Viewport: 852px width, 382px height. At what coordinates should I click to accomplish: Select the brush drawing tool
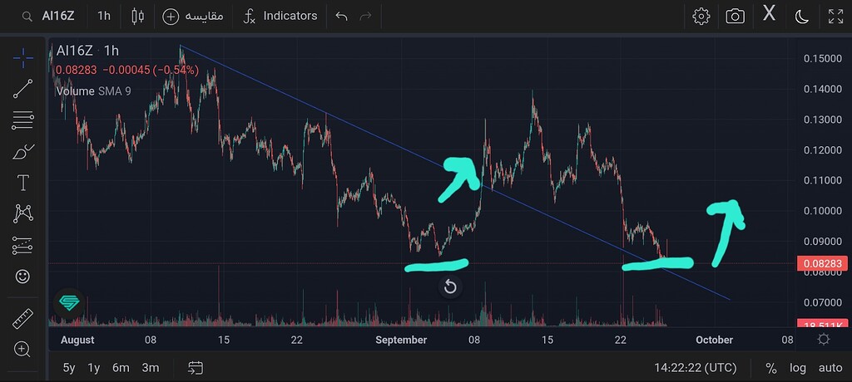tap(23, 152)
